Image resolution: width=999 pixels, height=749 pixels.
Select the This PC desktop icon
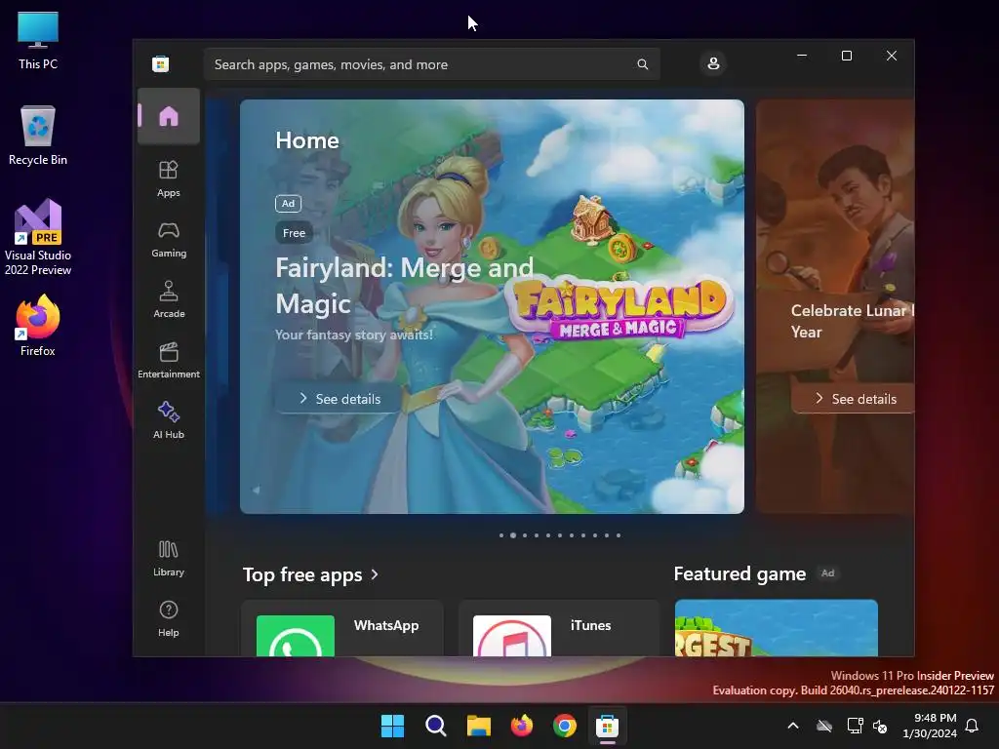click(x=38, y=41)
